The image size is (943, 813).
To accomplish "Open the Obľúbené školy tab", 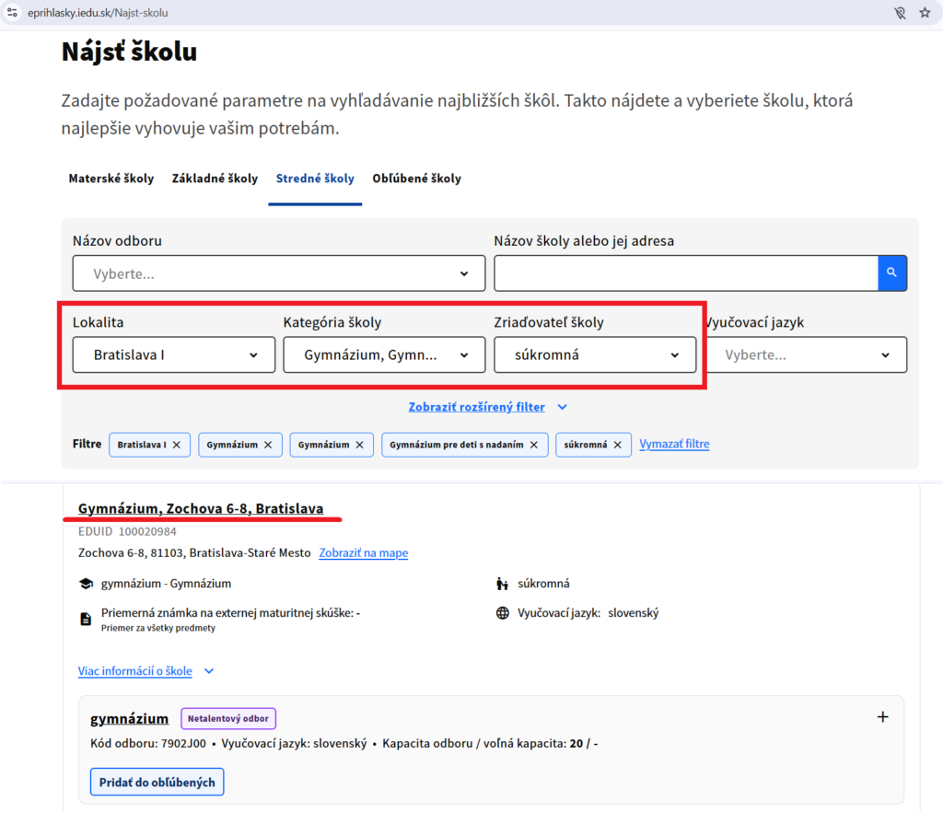I will click(x=416, y=179).
